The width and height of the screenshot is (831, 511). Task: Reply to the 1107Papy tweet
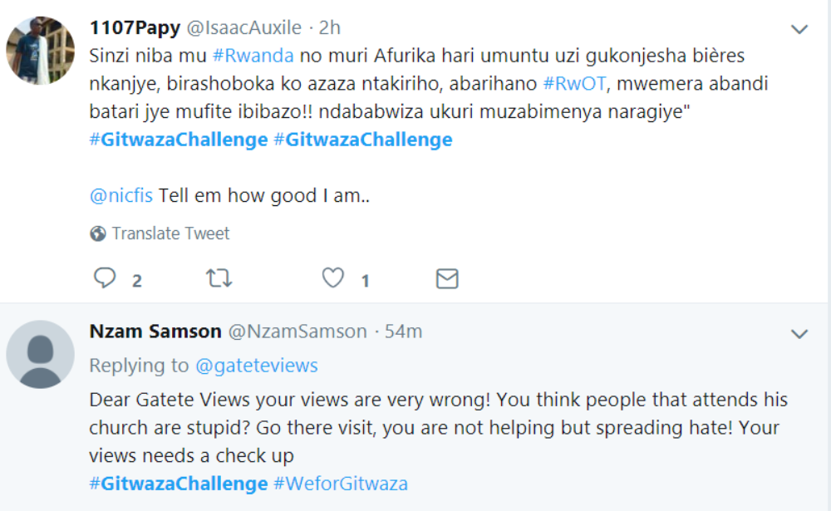[105, 278]
